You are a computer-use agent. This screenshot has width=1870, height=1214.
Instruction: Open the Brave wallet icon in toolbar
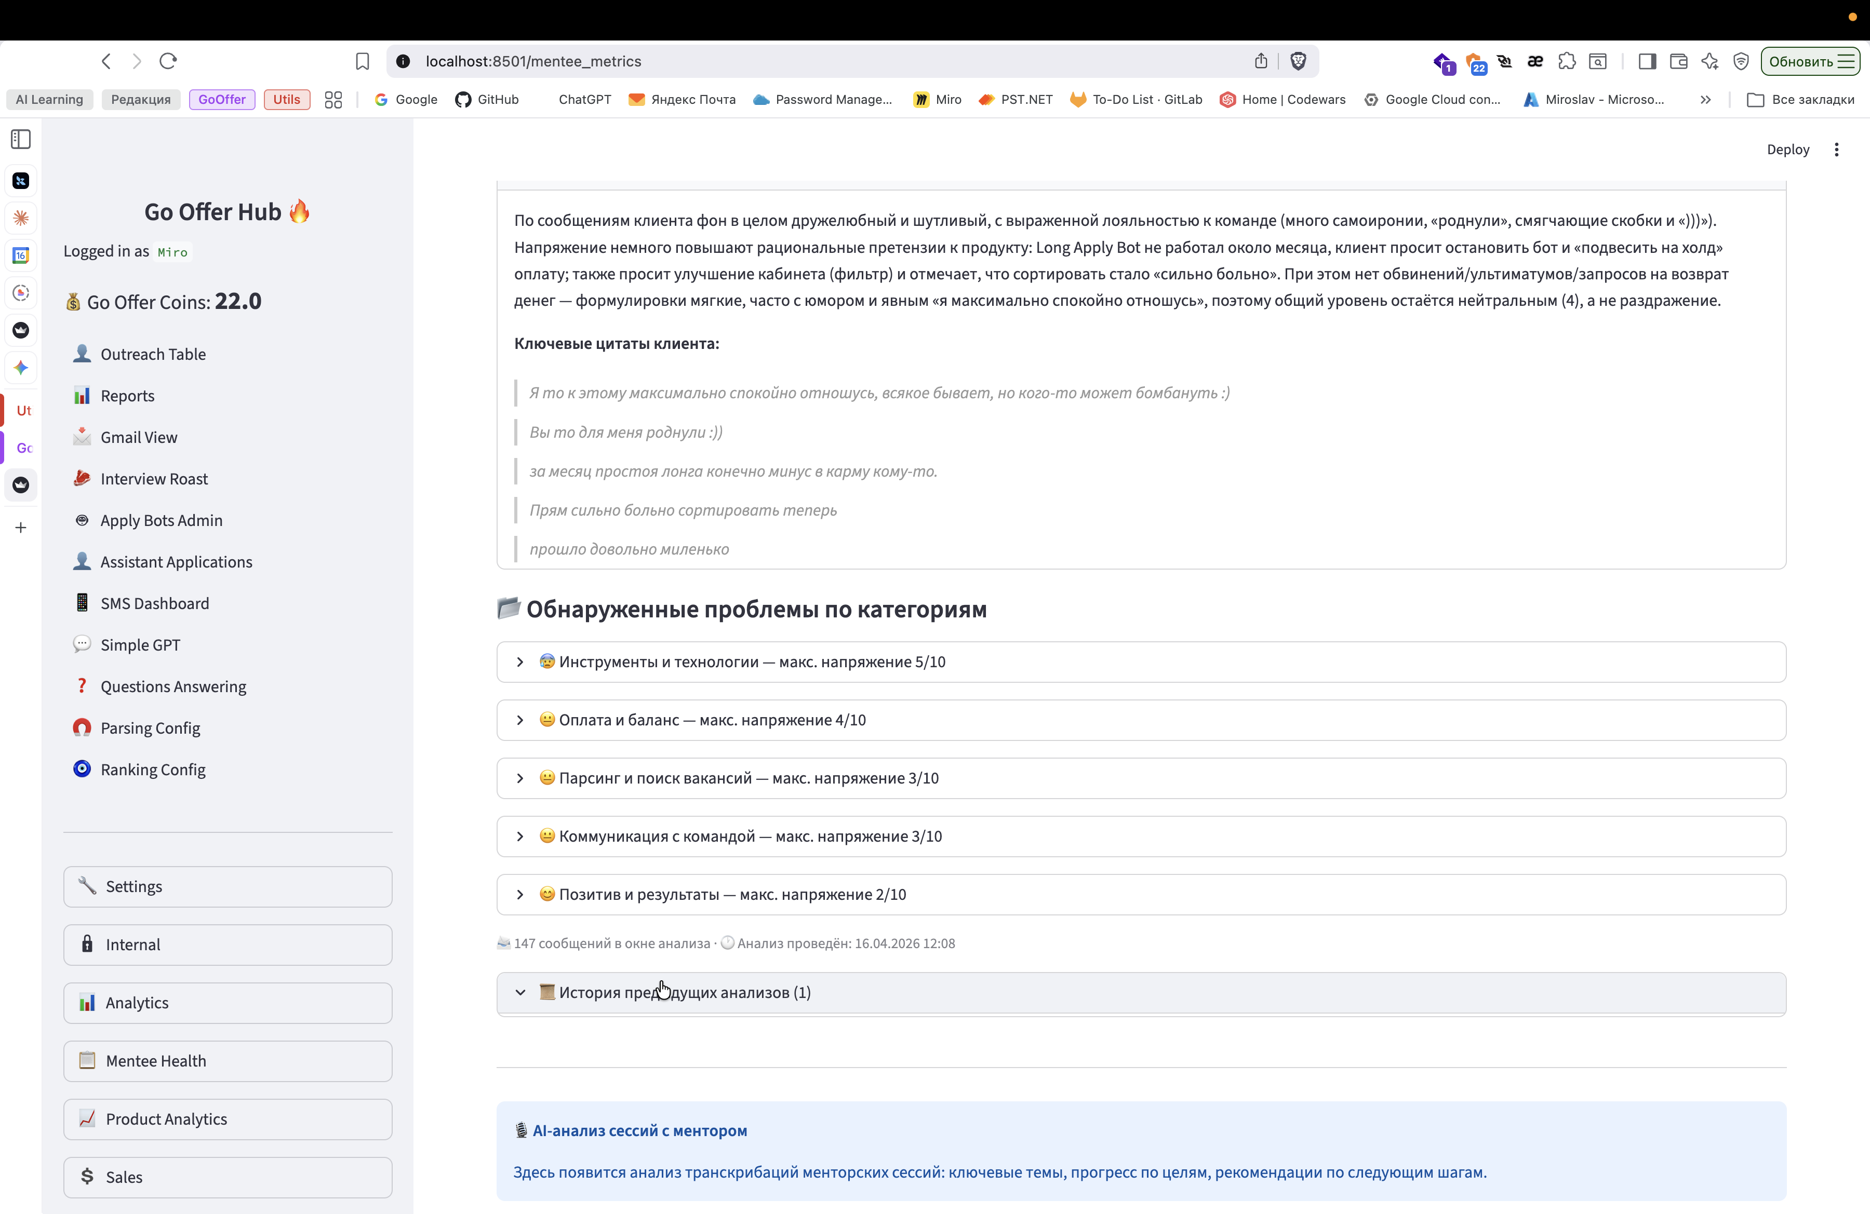click(1678, 61)
